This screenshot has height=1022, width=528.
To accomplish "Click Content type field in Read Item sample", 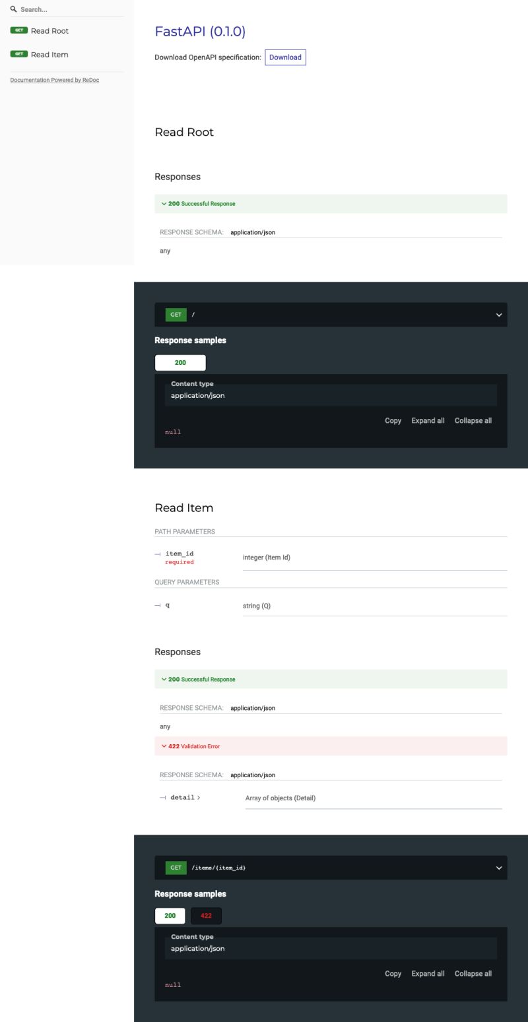I will point(331,948).
